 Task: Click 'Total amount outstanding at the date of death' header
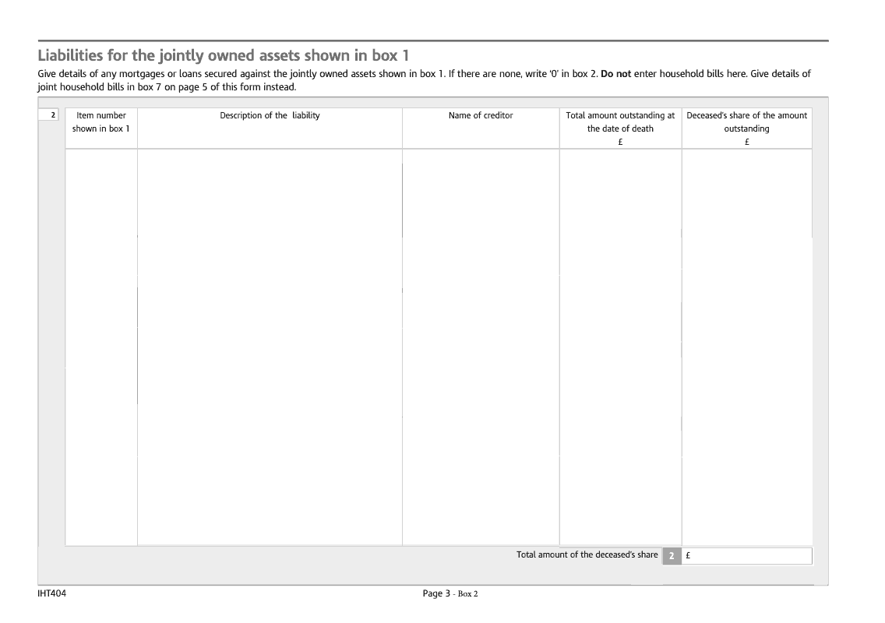620,121
